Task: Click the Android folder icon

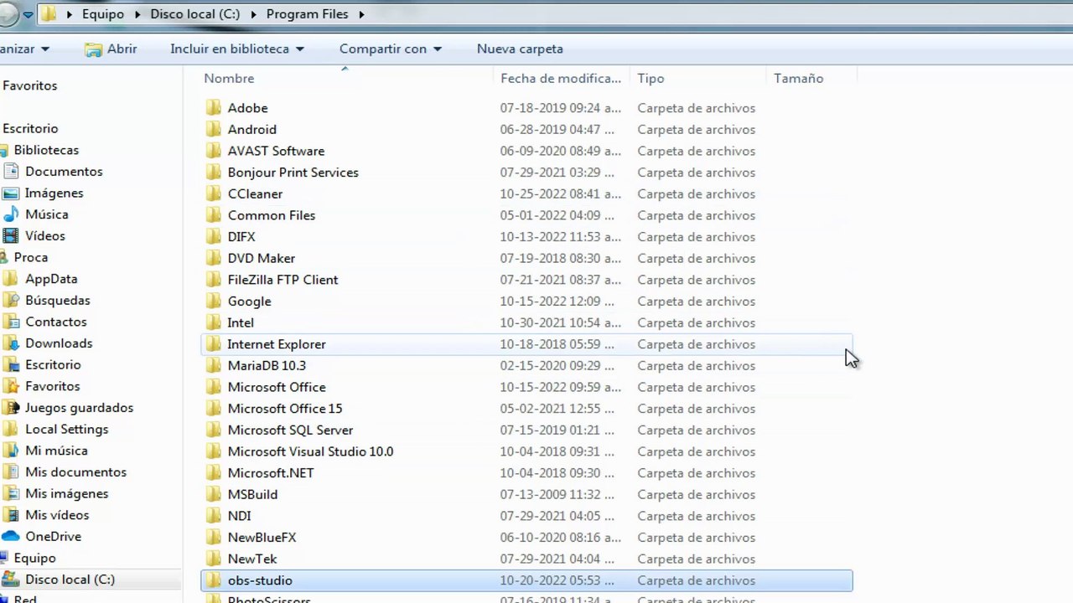Action: point(214,130)
